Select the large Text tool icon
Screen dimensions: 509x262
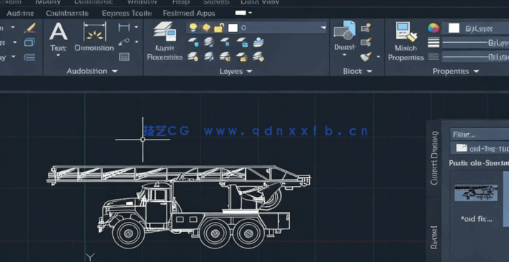click(59, 31)
